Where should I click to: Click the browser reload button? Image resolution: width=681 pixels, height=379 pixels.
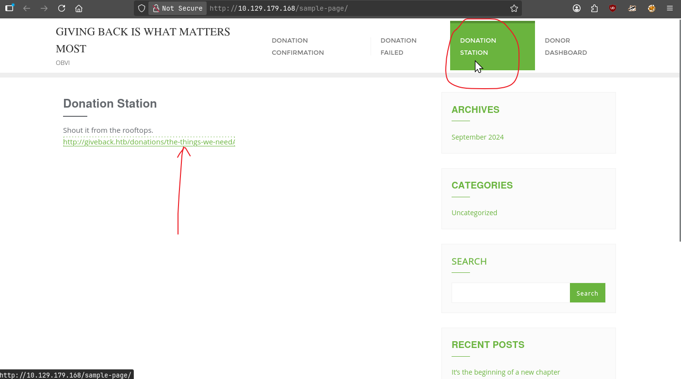point(62,8)
